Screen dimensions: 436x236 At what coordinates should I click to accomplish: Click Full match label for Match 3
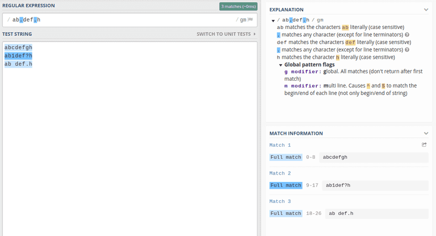coord(286,213)
